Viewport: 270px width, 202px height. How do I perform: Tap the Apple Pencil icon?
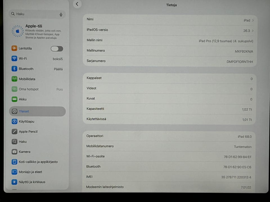pos(14,132)
